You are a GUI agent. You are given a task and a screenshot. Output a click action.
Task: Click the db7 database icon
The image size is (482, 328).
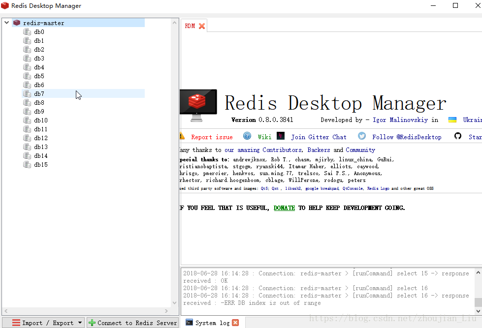click(x=27, y=93)
